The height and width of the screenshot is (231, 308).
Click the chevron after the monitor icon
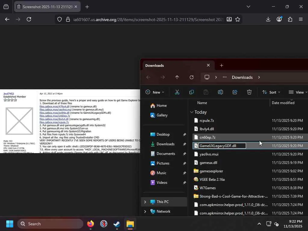click(x=216, y=77)
